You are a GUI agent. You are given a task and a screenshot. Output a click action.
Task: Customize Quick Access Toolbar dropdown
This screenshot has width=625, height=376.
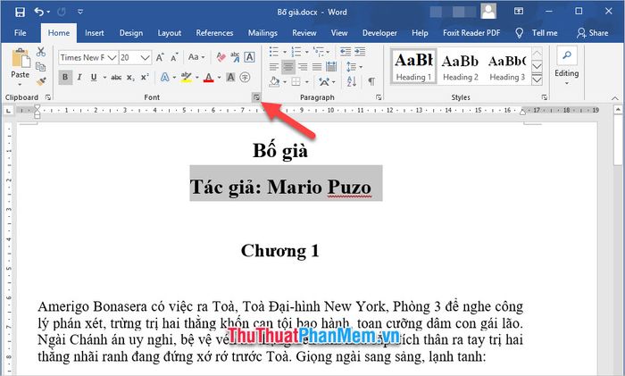(x=80, y=12)
